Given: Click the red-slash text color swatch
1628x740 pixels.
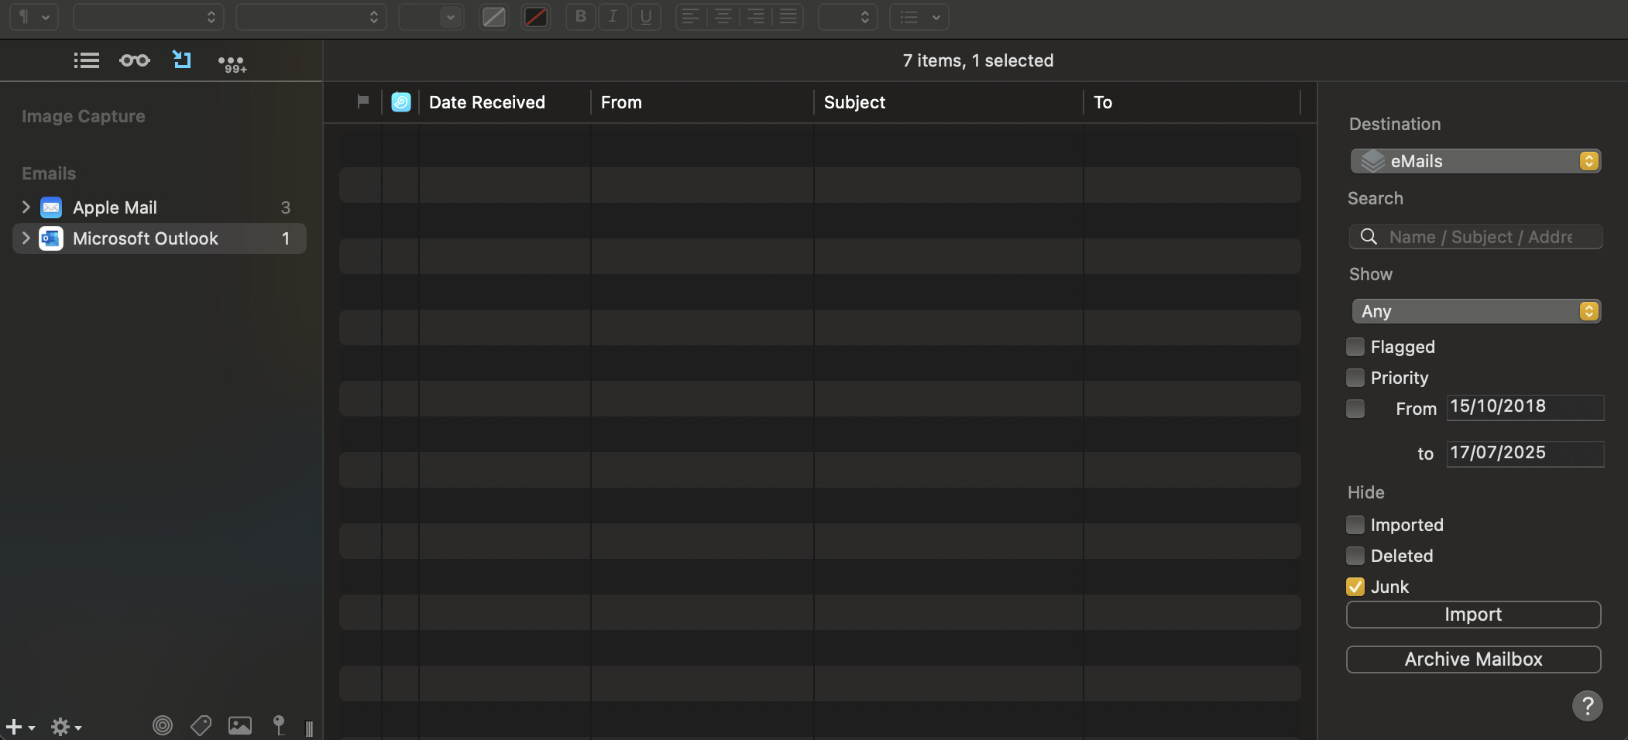Looking at the screenshot, I should point(536,17).
